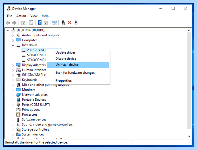Click the Processors chip icon
197x150 pixels.
click(x=18, y=115)
